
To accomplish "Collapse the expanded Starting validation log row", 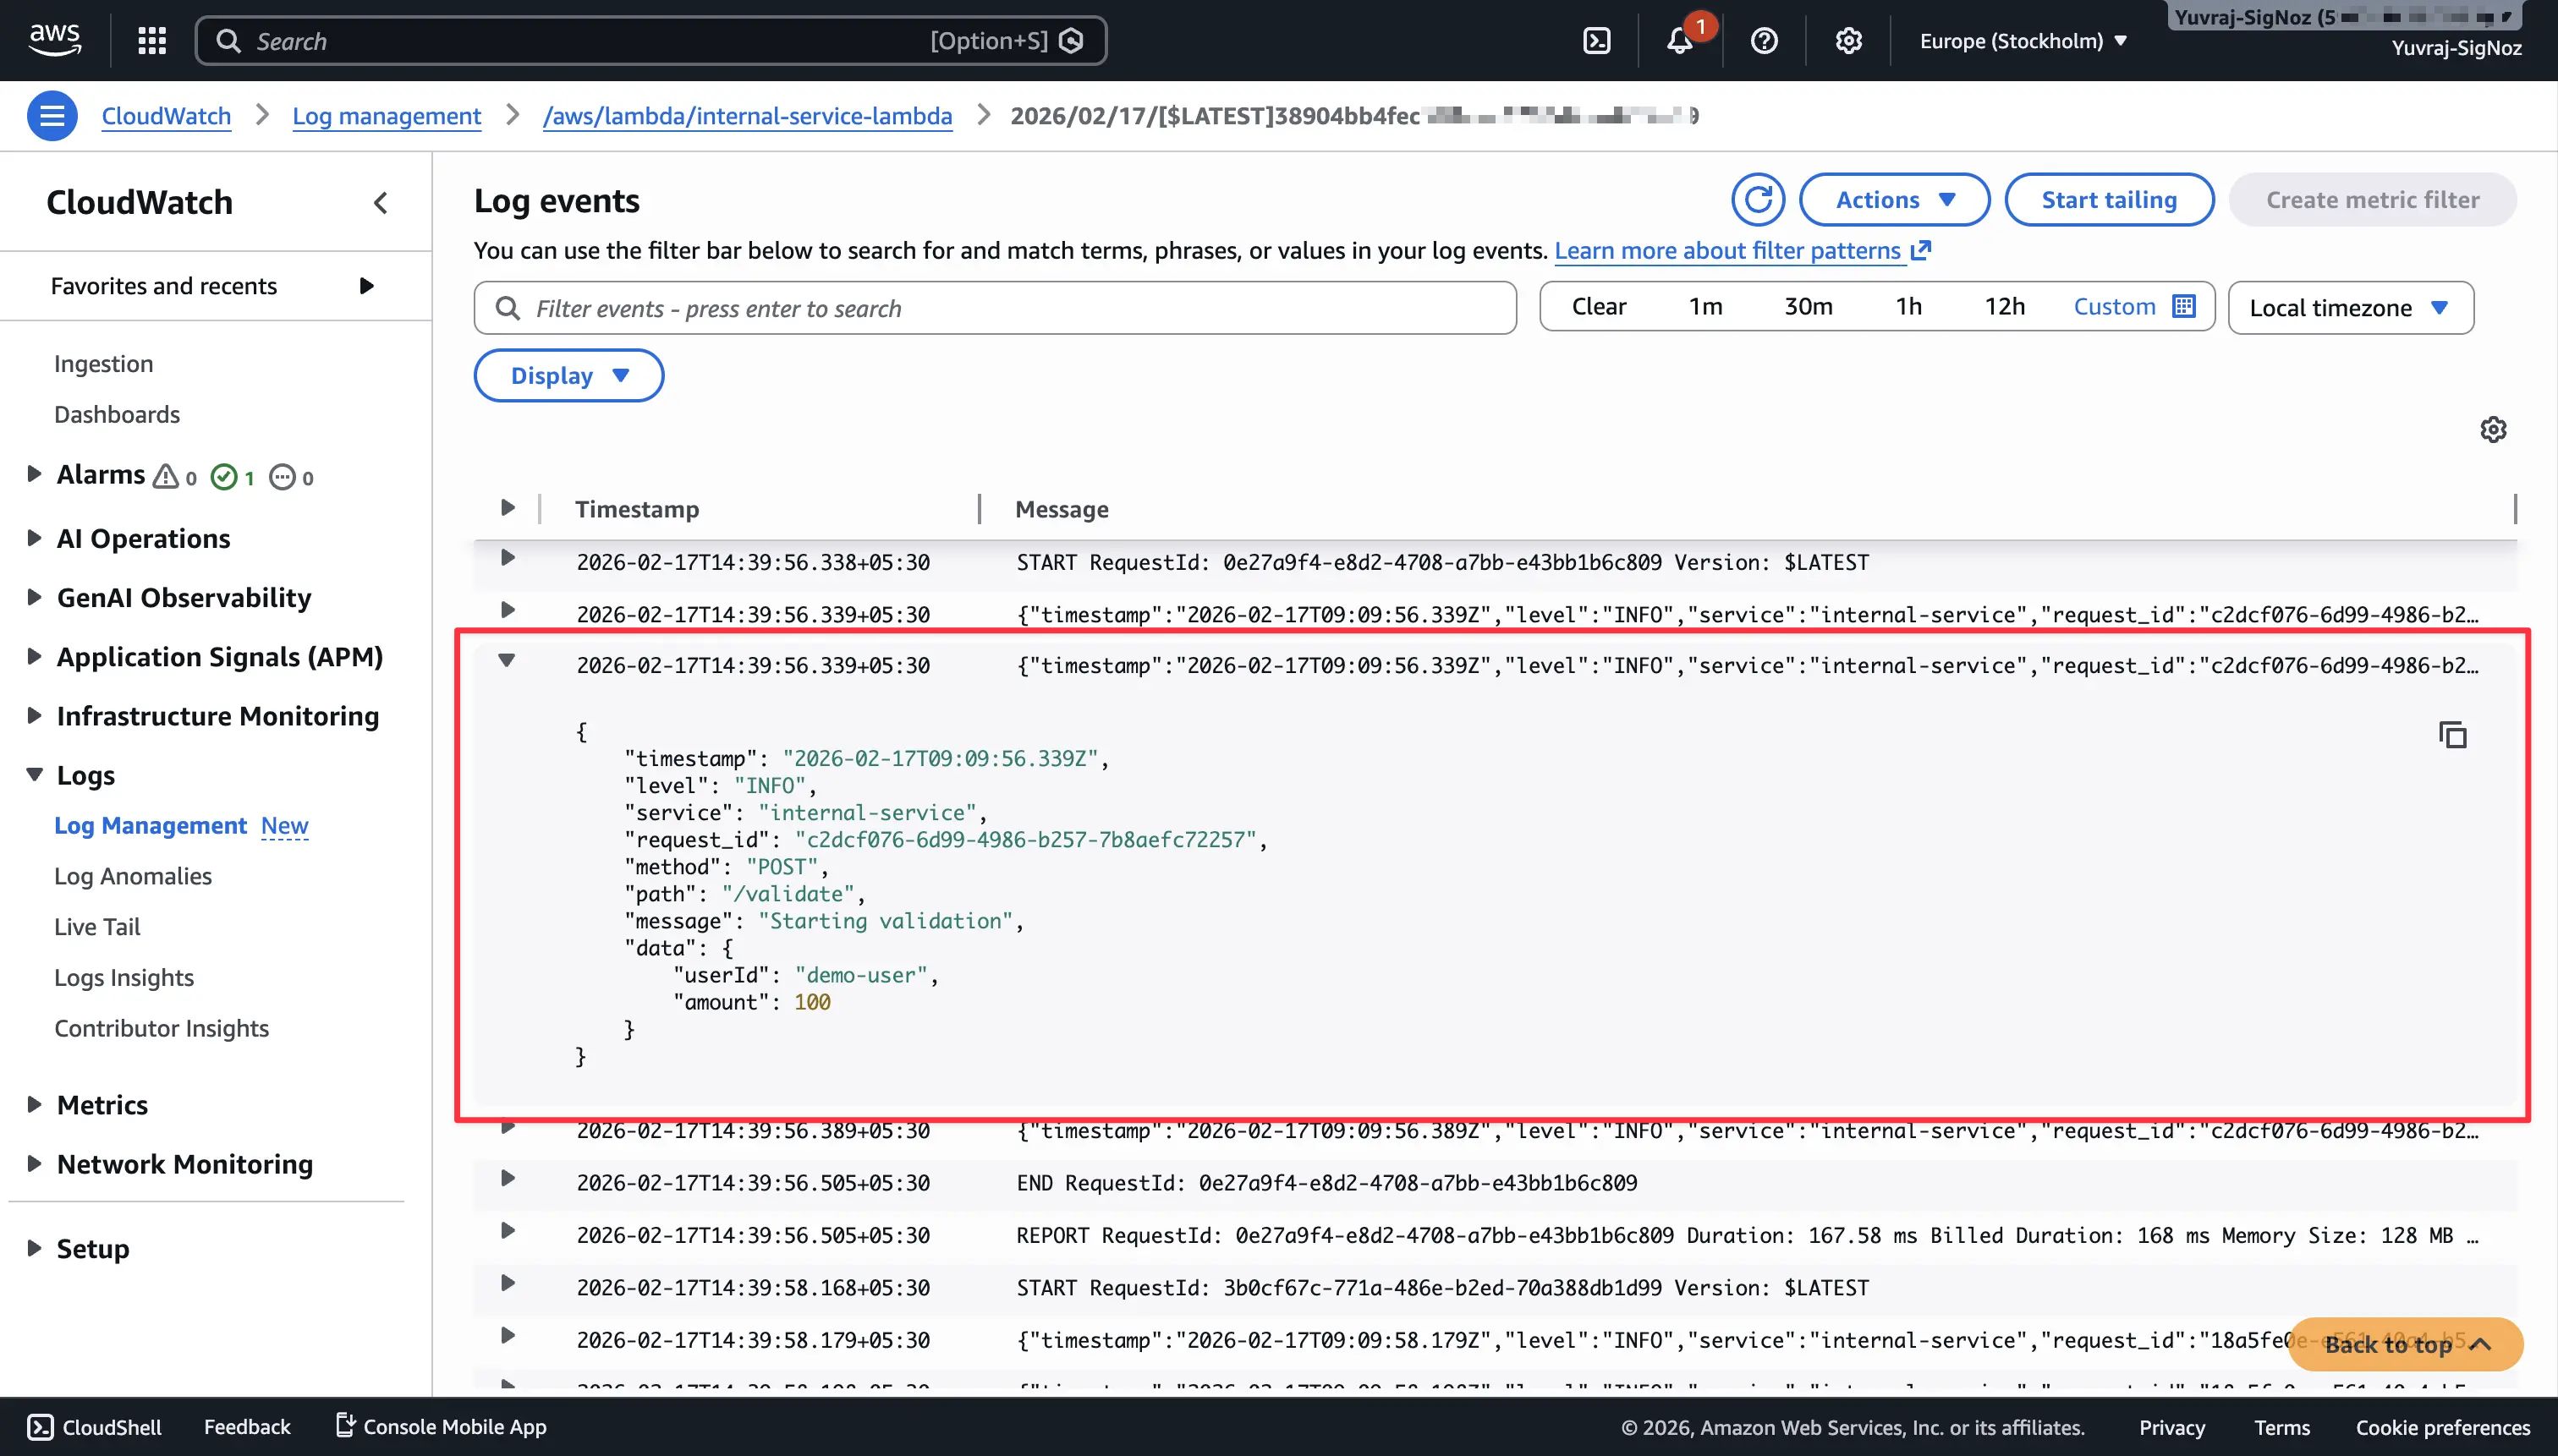I will click(x=508, y=661).
